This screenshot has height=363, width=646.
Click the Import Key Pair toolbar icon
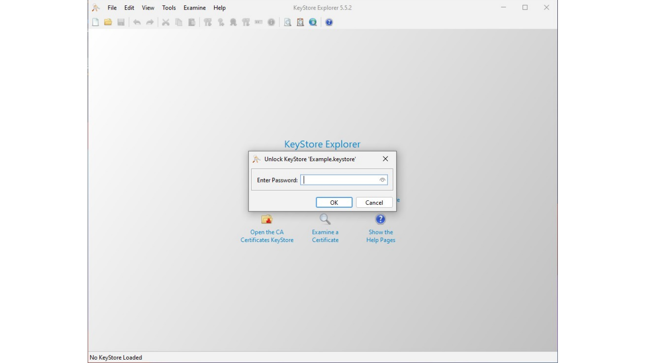(x=246, y=22)
